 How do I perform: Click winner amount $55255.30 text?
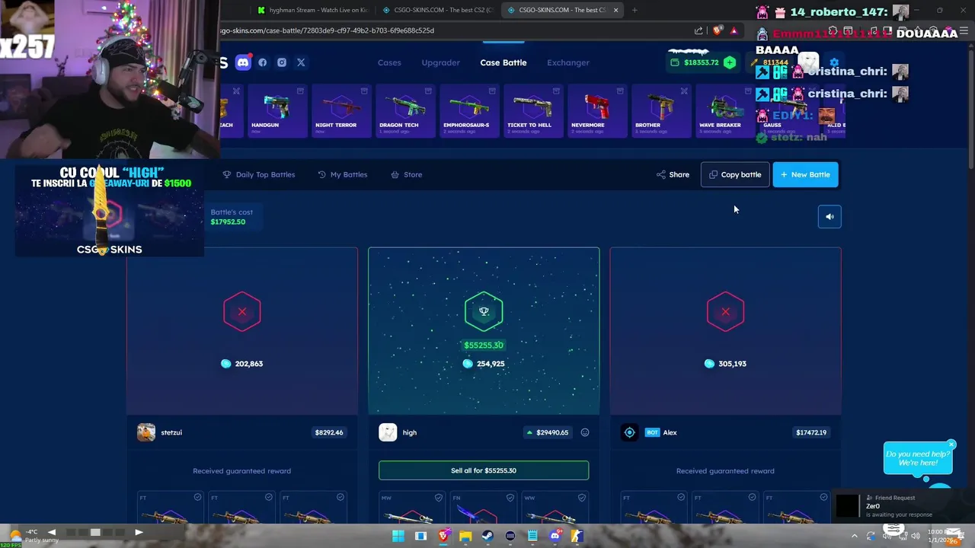(x=484, y=345)
